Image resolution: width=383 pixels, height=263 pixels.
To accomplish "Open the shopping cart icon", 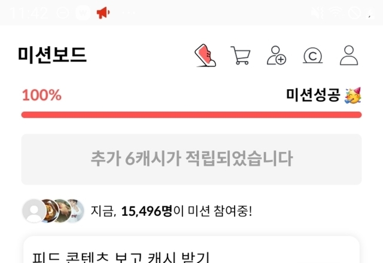I will (x=241, y=56).
